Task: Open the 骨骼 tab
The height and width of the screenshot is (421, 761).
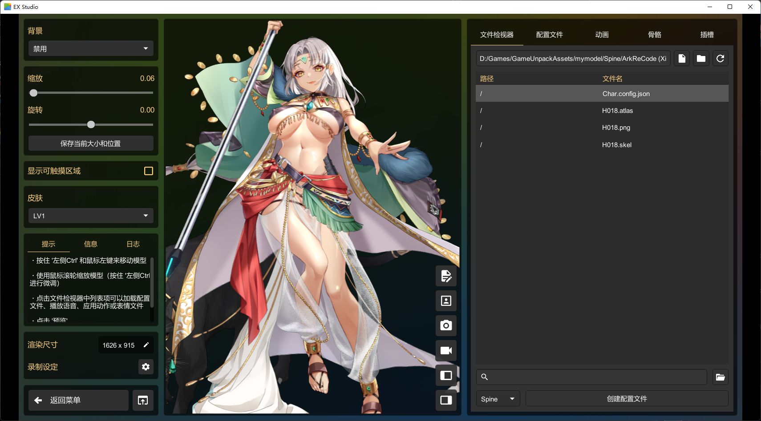Action: click(655, 35)
